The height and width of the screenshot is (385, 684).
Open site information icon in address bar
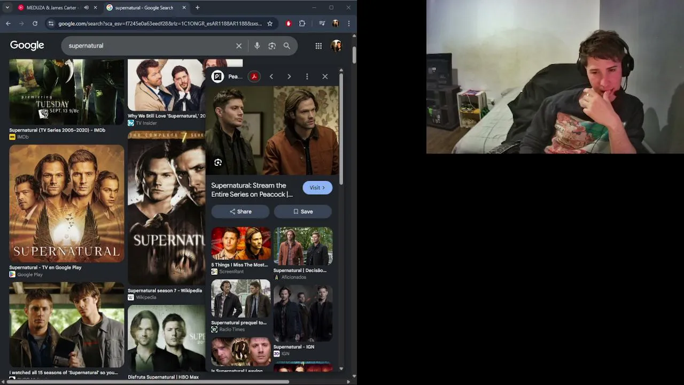pyautogui.click(x=51, y=24)
